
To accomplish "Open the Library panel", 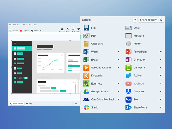I will 13,31.
